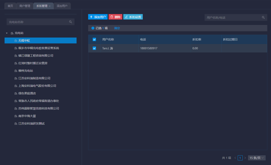Focus the 用户名称/电话 search box
271x165 pixels.
[236, 17]
